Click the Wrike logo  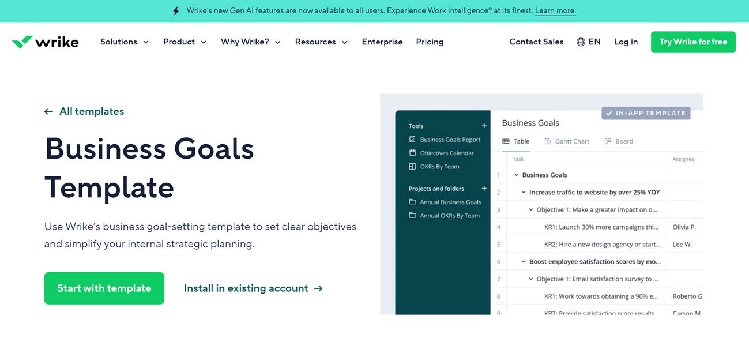45,42
